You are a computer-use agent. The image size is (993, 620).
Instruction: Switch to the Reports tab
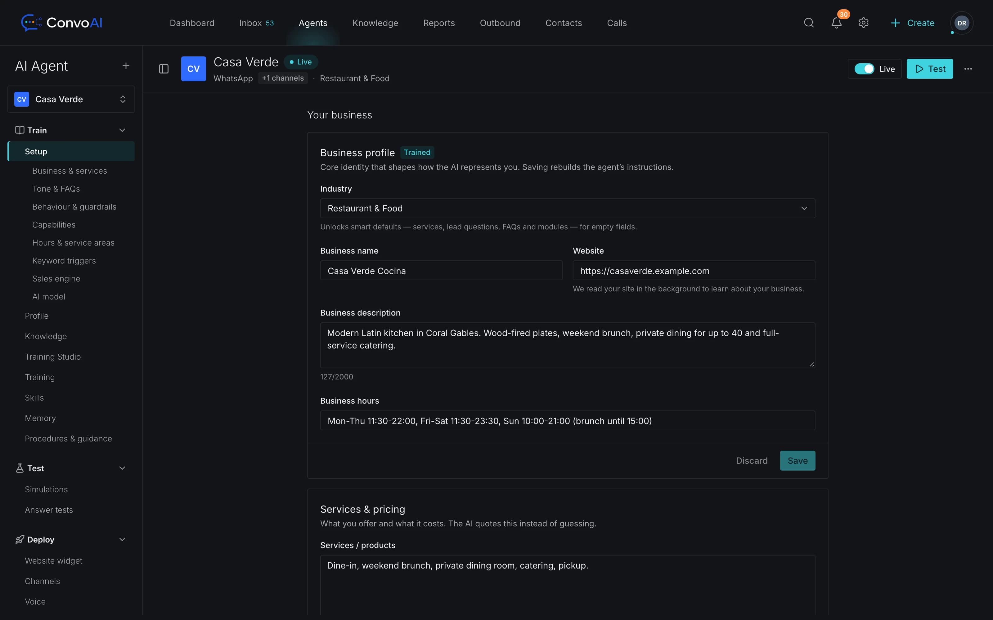439,23
